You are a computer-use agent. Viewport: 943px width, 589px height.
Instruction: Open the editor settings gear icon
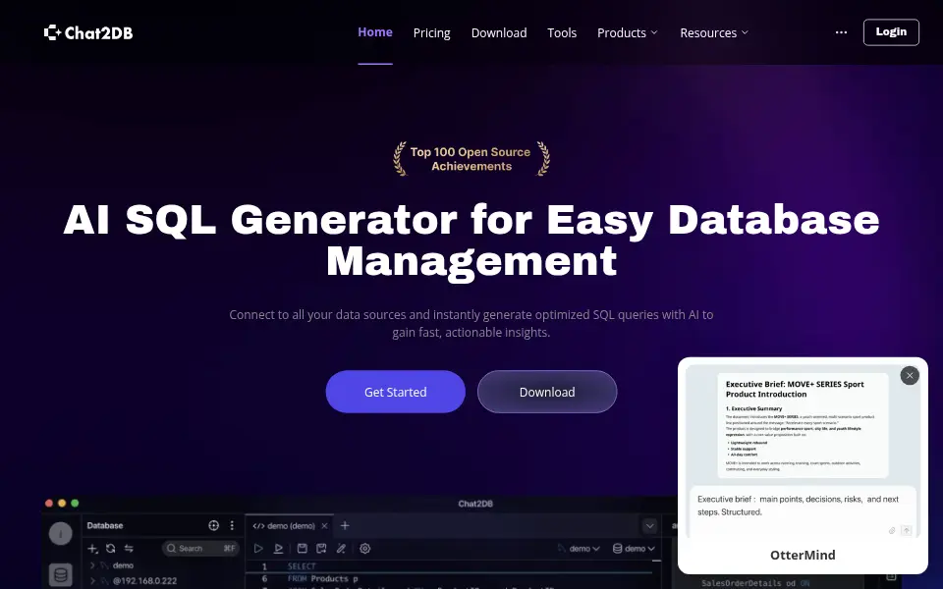tap(365, 548)
